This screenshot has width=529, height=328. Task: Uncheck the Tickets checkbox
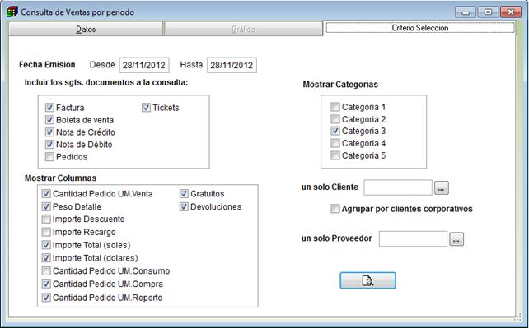tap(146, 108)
